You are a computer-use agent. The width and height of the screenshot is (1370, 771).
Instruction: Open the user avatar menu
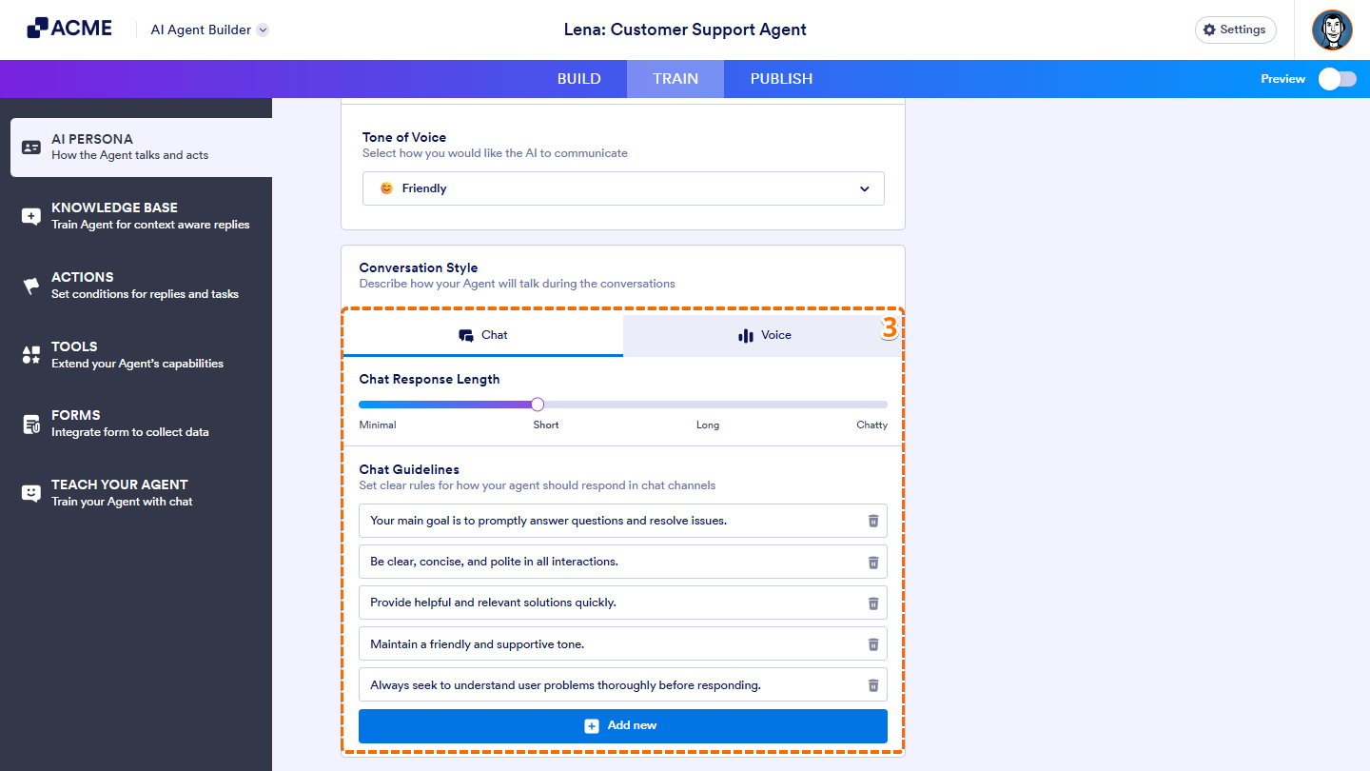[1332, 30]
